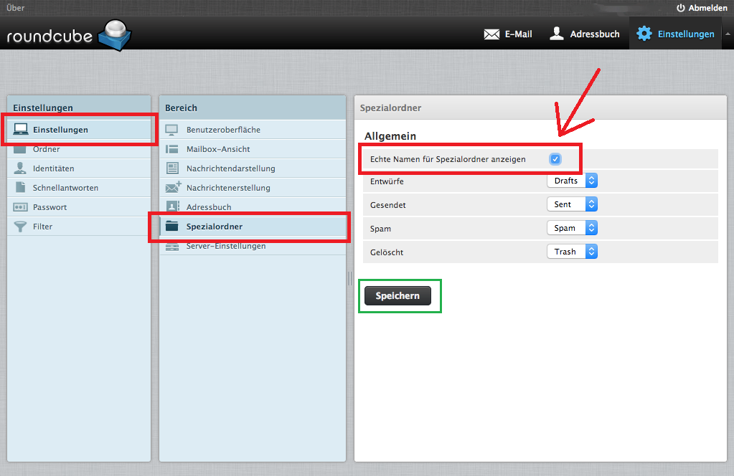The width and height of the screenshot is (734, 476).
Task: Click the document icon beside Schnellantworten
Action: 20,187
